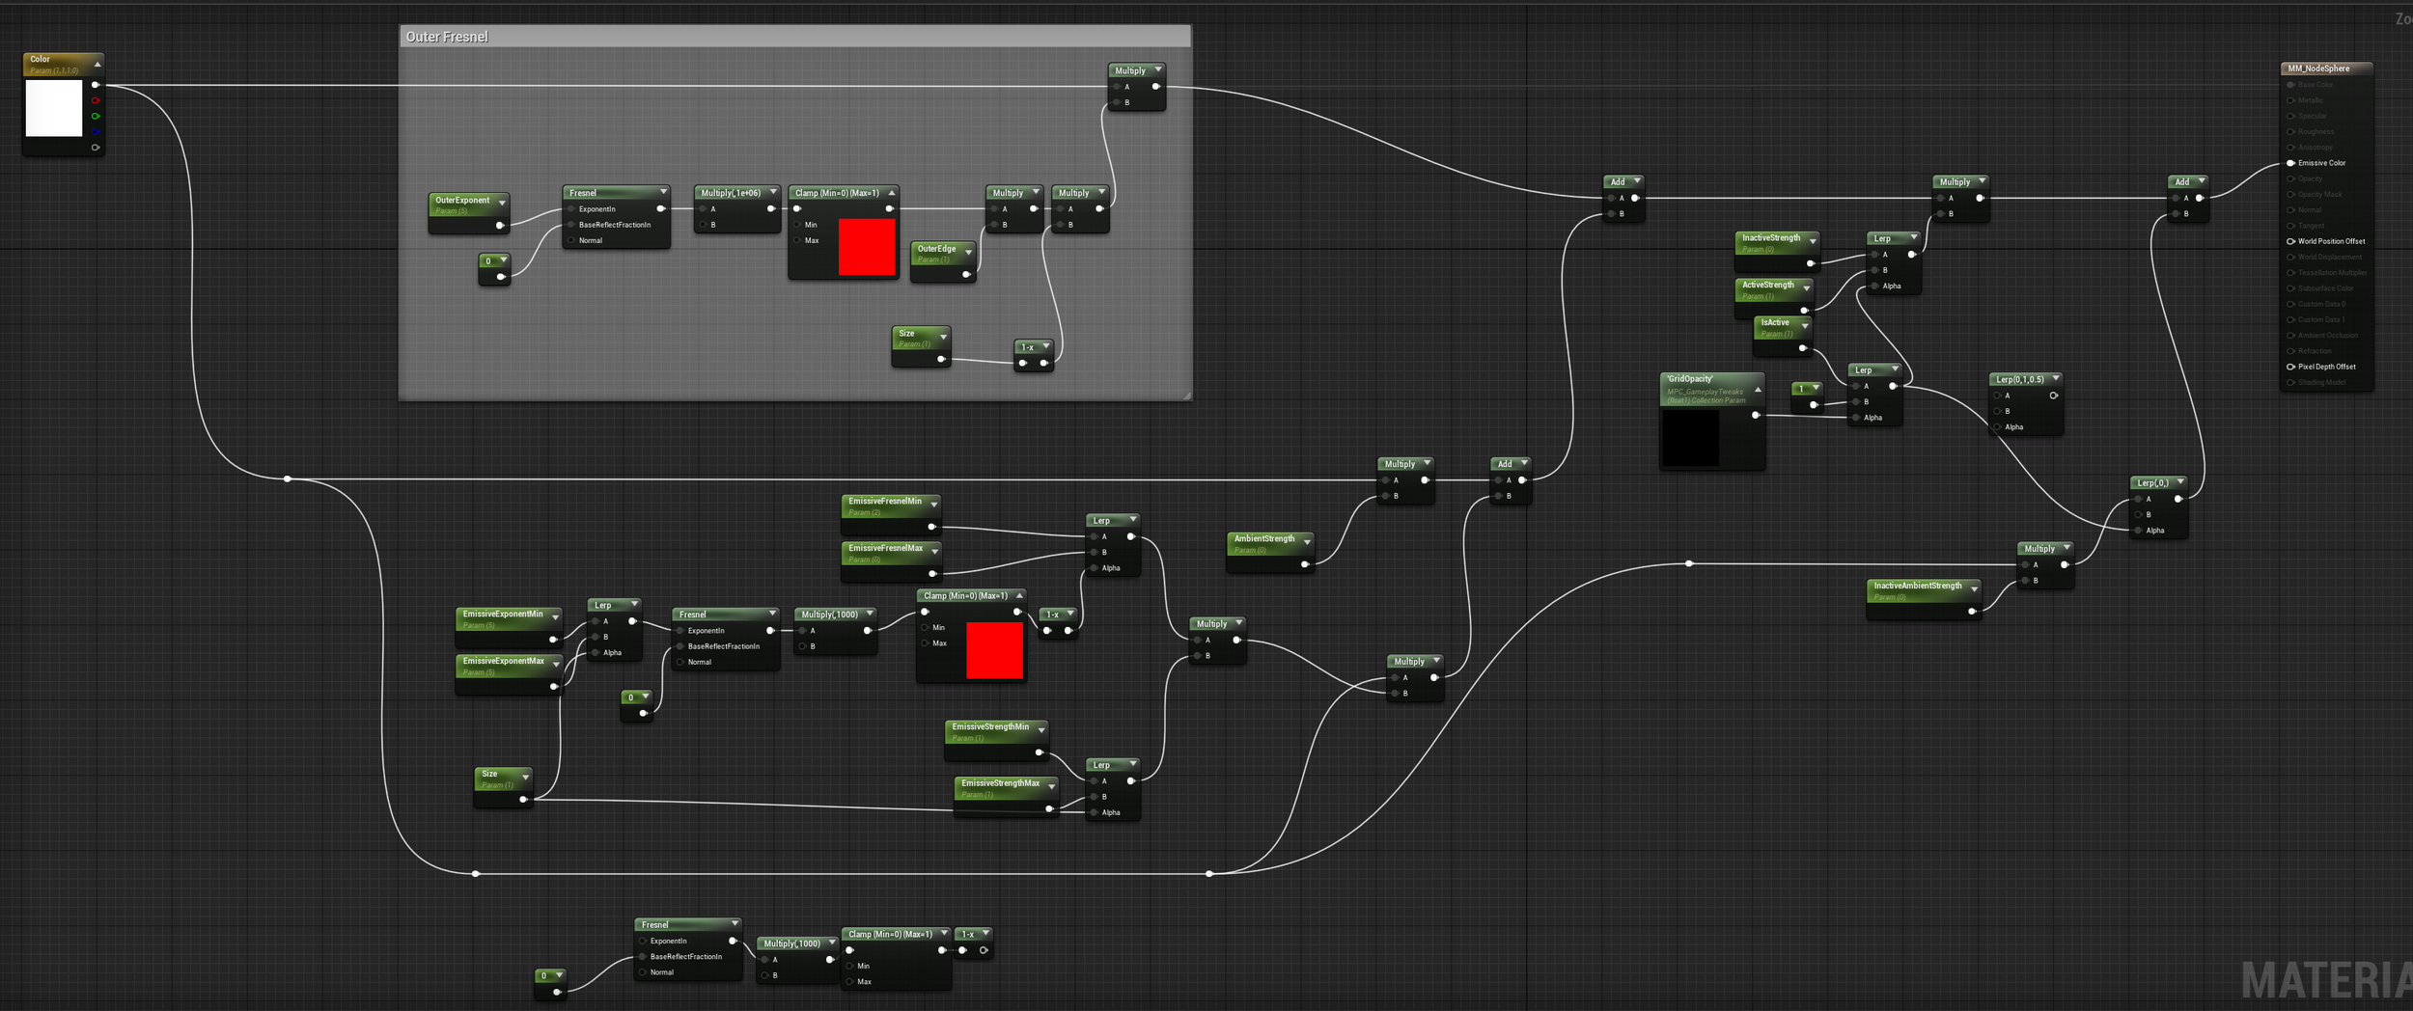Click output pin of AmbientStrength node

pyautogui.click(x=1304, y=564)
